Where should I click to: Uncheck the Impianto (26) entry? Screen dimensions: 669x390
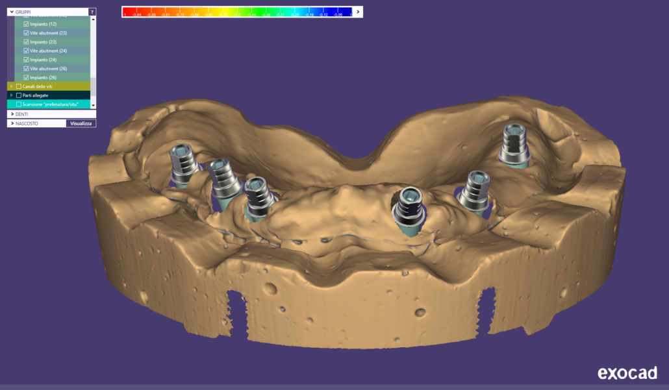26,77
